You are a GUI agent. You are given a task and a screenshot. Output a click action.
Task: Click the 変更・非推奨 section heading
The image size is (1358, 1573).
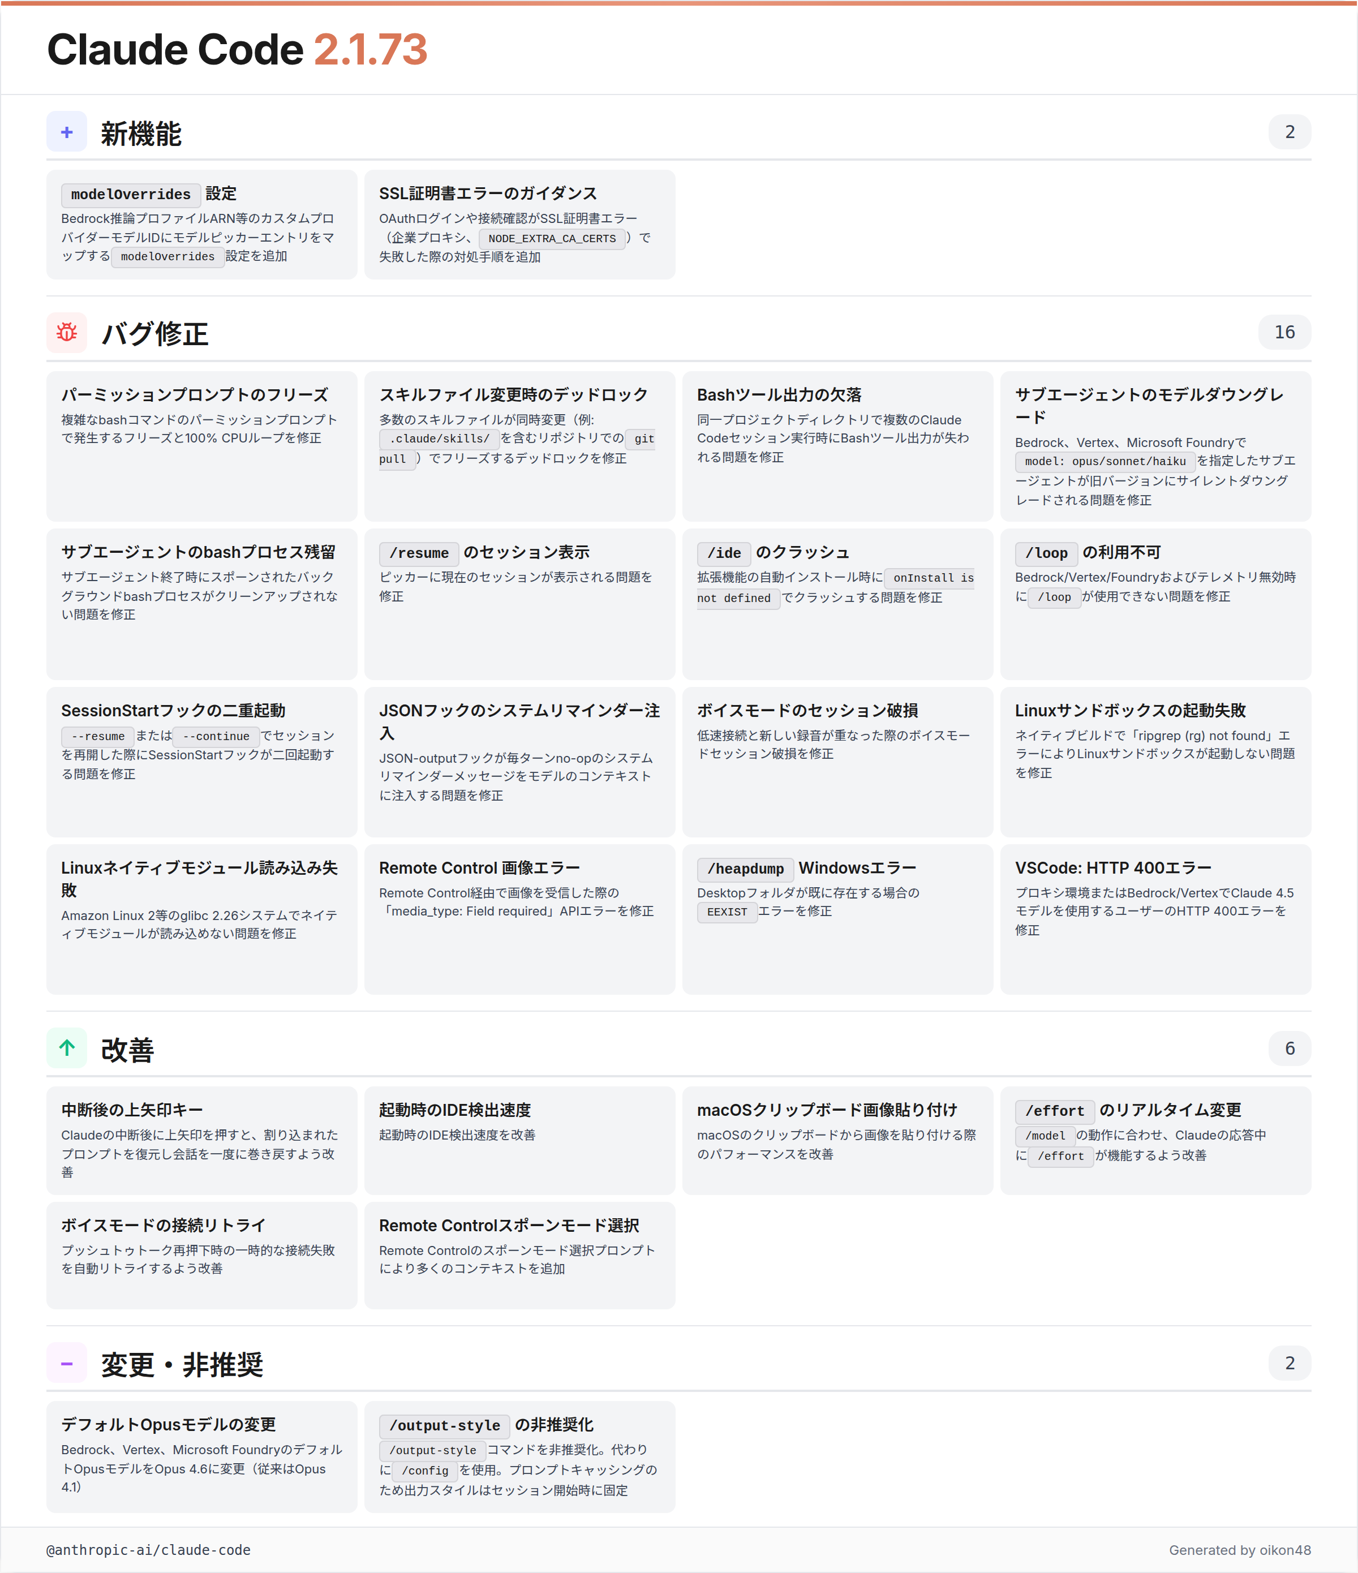point(182,1365)
